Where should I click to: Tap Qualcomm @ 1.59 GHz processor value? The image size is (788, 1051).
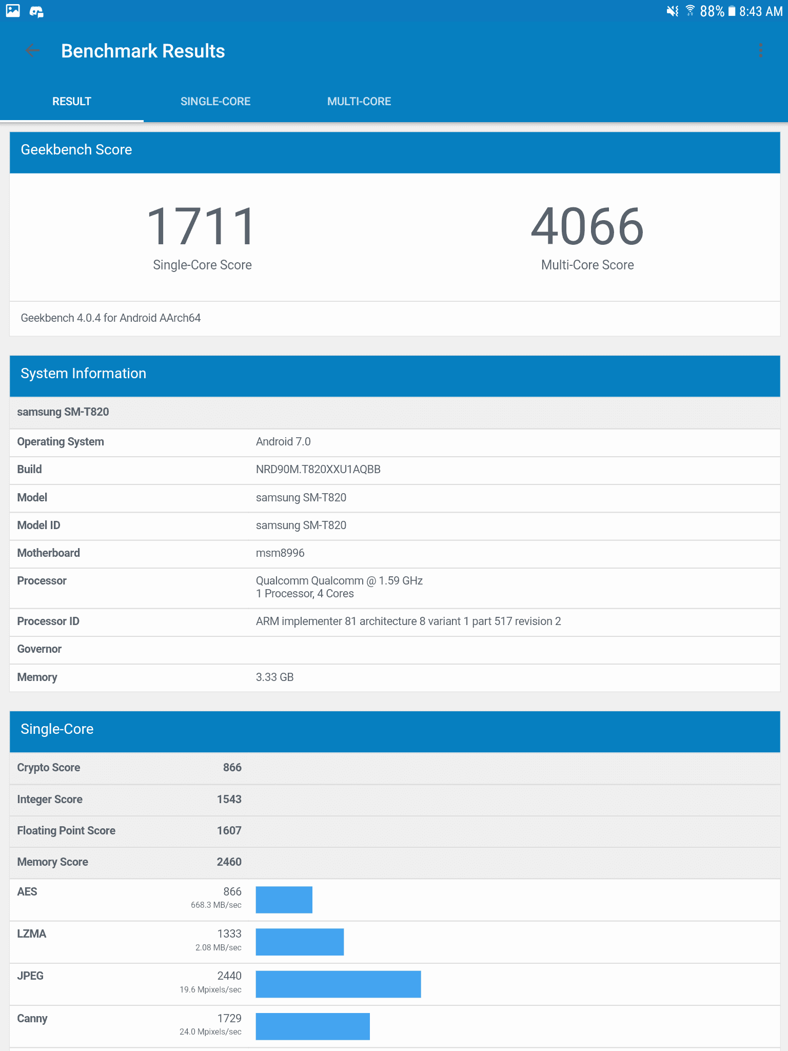point(339,581)
